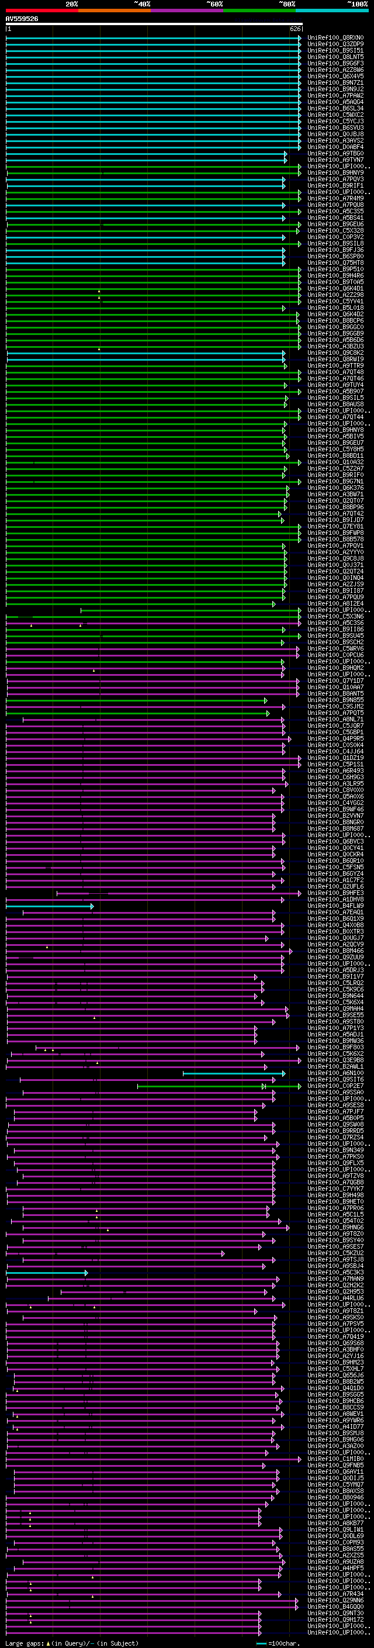Click the green ~80% identity legend segment
This screenshot has width=374, height=1648.
[259, 11]
